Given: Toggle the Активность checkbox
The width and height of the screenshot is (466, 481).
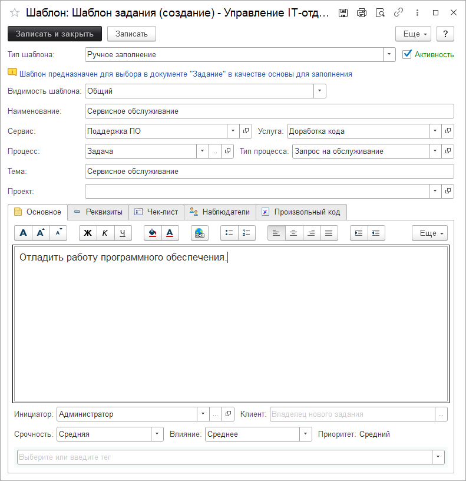Looking at the screenshot, I should pyautogui.click(x=406, y=54).
